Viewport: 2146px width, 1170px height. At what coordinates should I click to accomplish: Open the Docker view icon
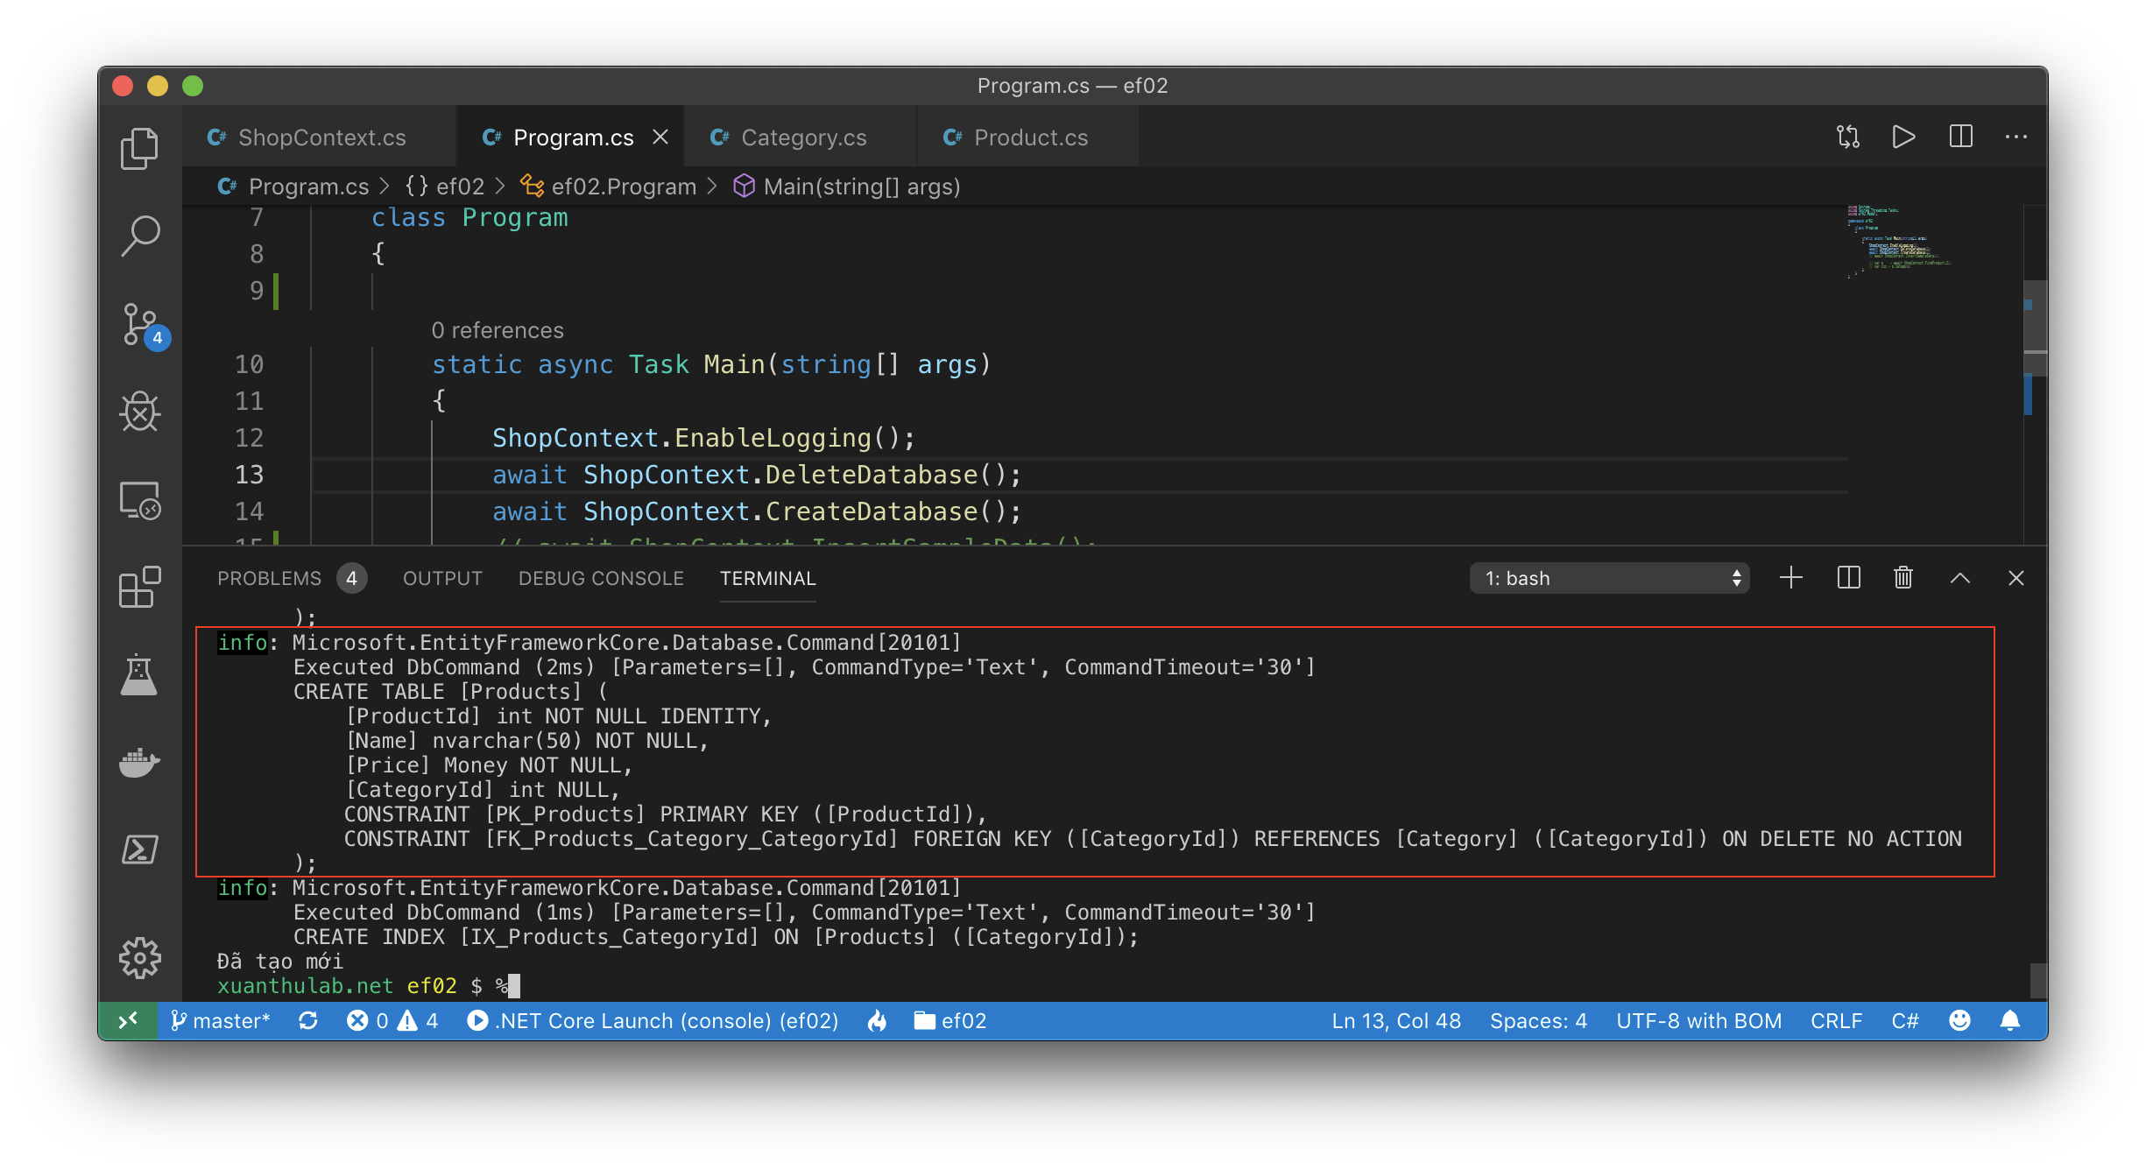139,762
